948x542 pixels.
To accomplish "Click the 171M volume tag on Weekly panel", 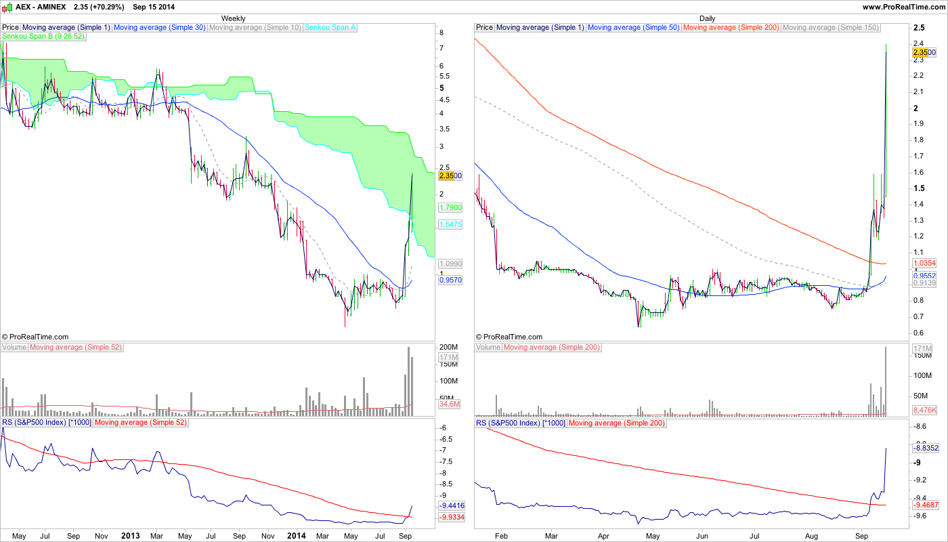I will click(449, 357).
